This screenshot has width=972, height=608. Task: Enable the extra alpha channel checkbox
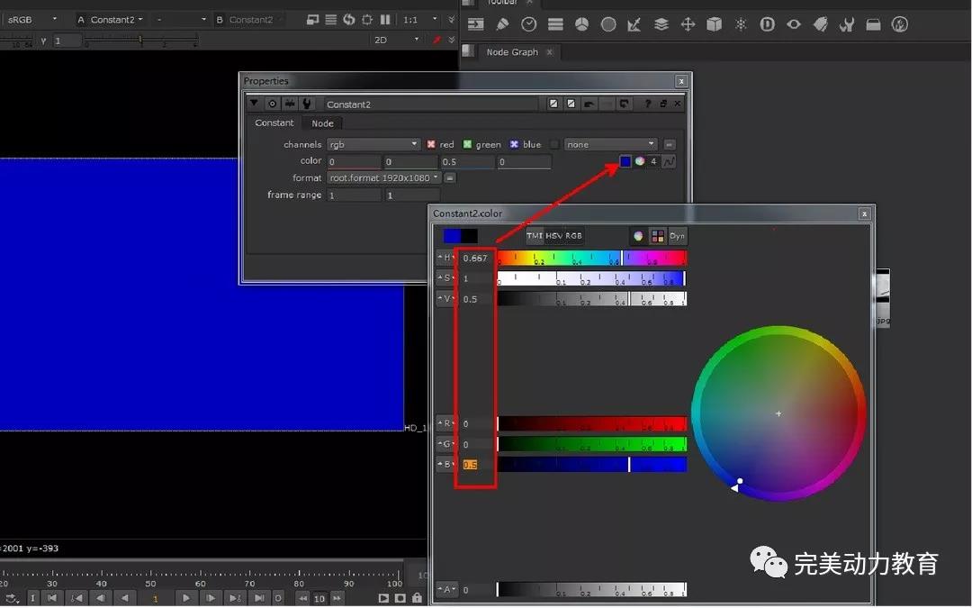point(554,144)
